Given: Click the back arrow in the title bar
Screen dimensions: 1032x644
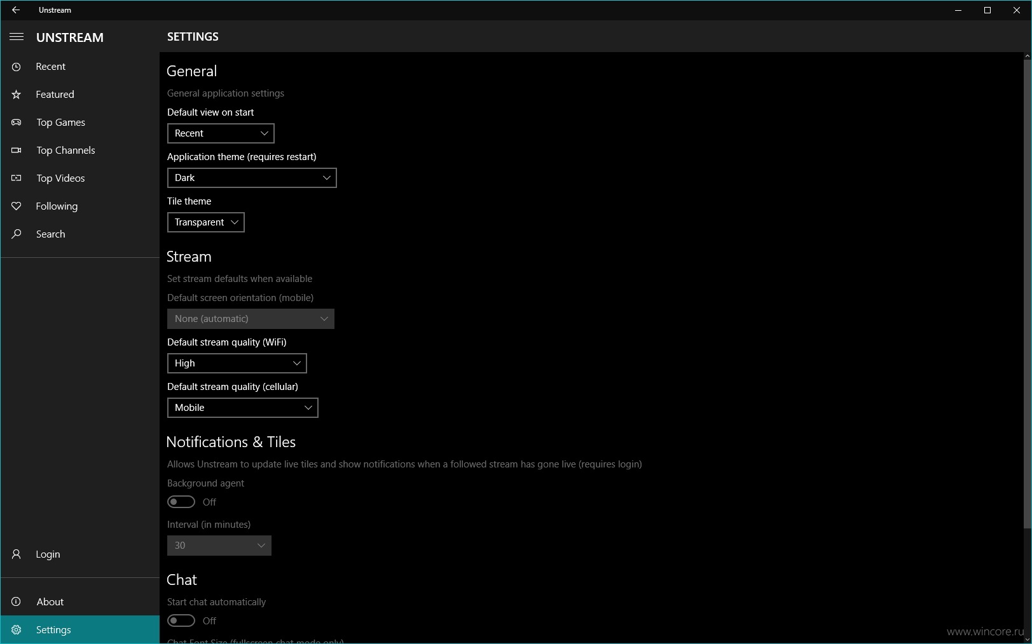Looking at the screenshot, I should (16, 10).
